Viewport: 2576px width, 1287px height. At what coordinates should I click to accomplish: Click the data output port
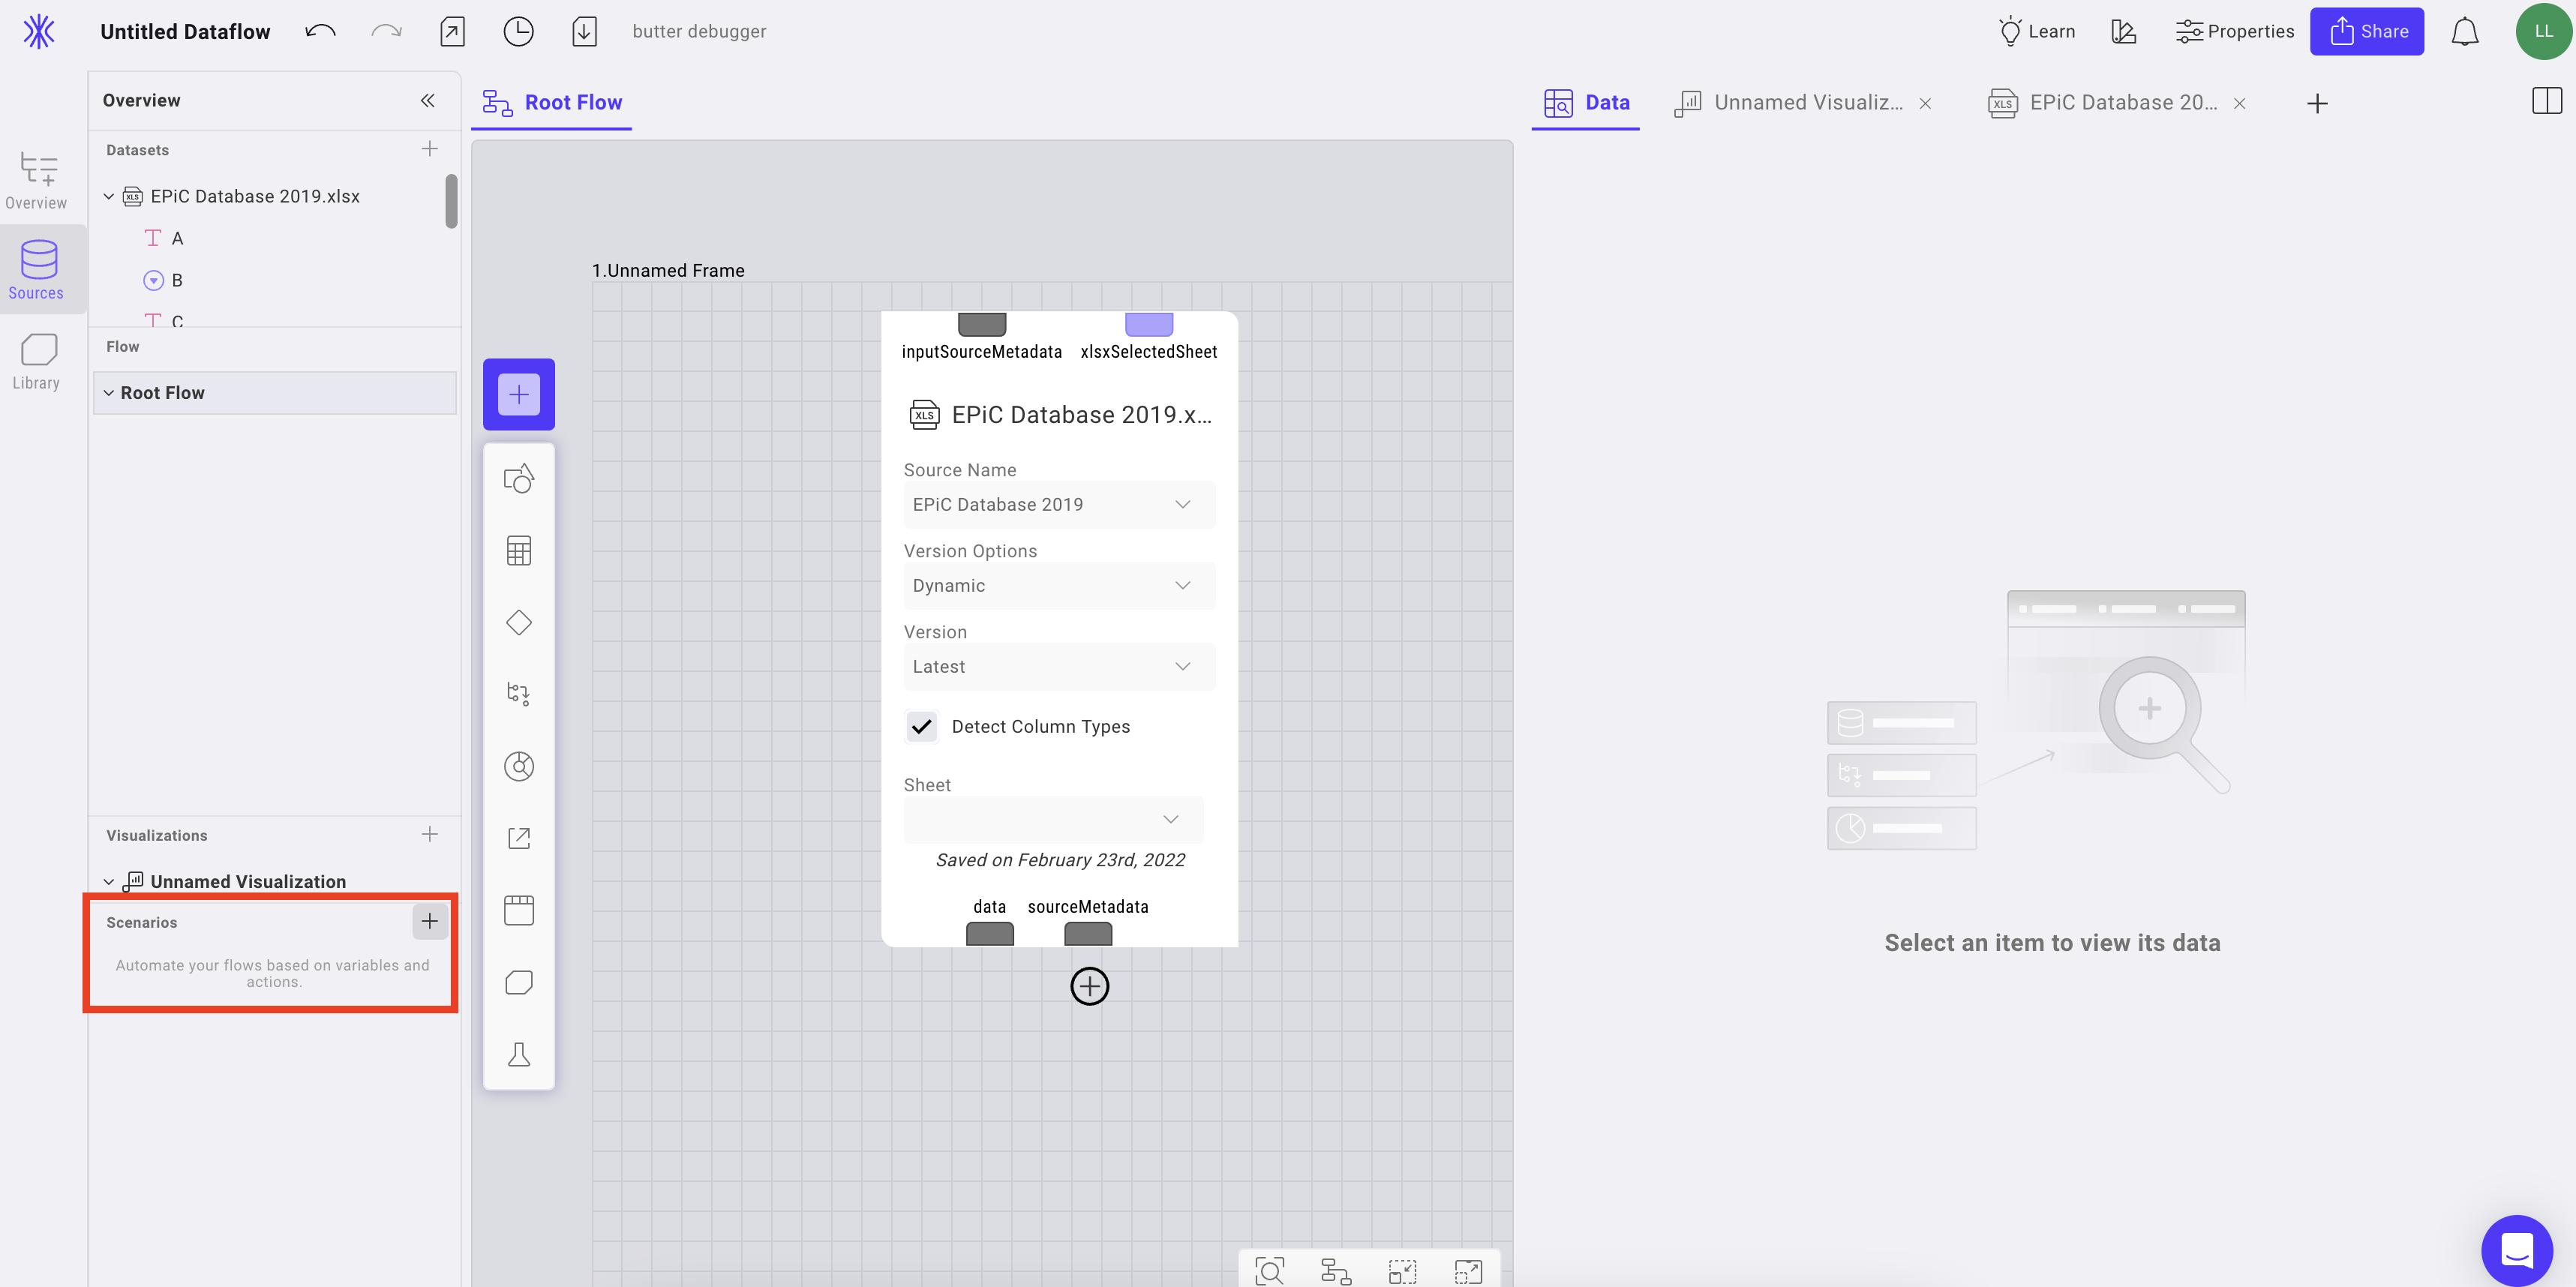pos(990,934)
